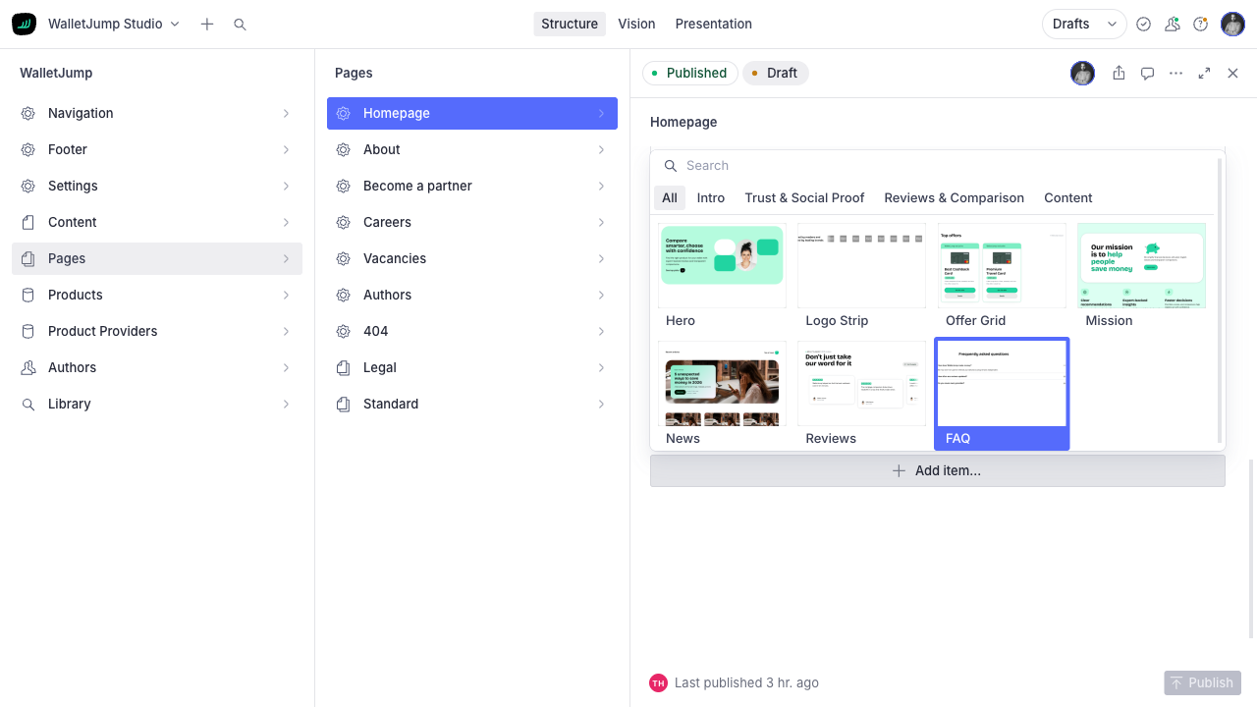
Task: Click the Product Providers database icon
Action: click(28, 331)
